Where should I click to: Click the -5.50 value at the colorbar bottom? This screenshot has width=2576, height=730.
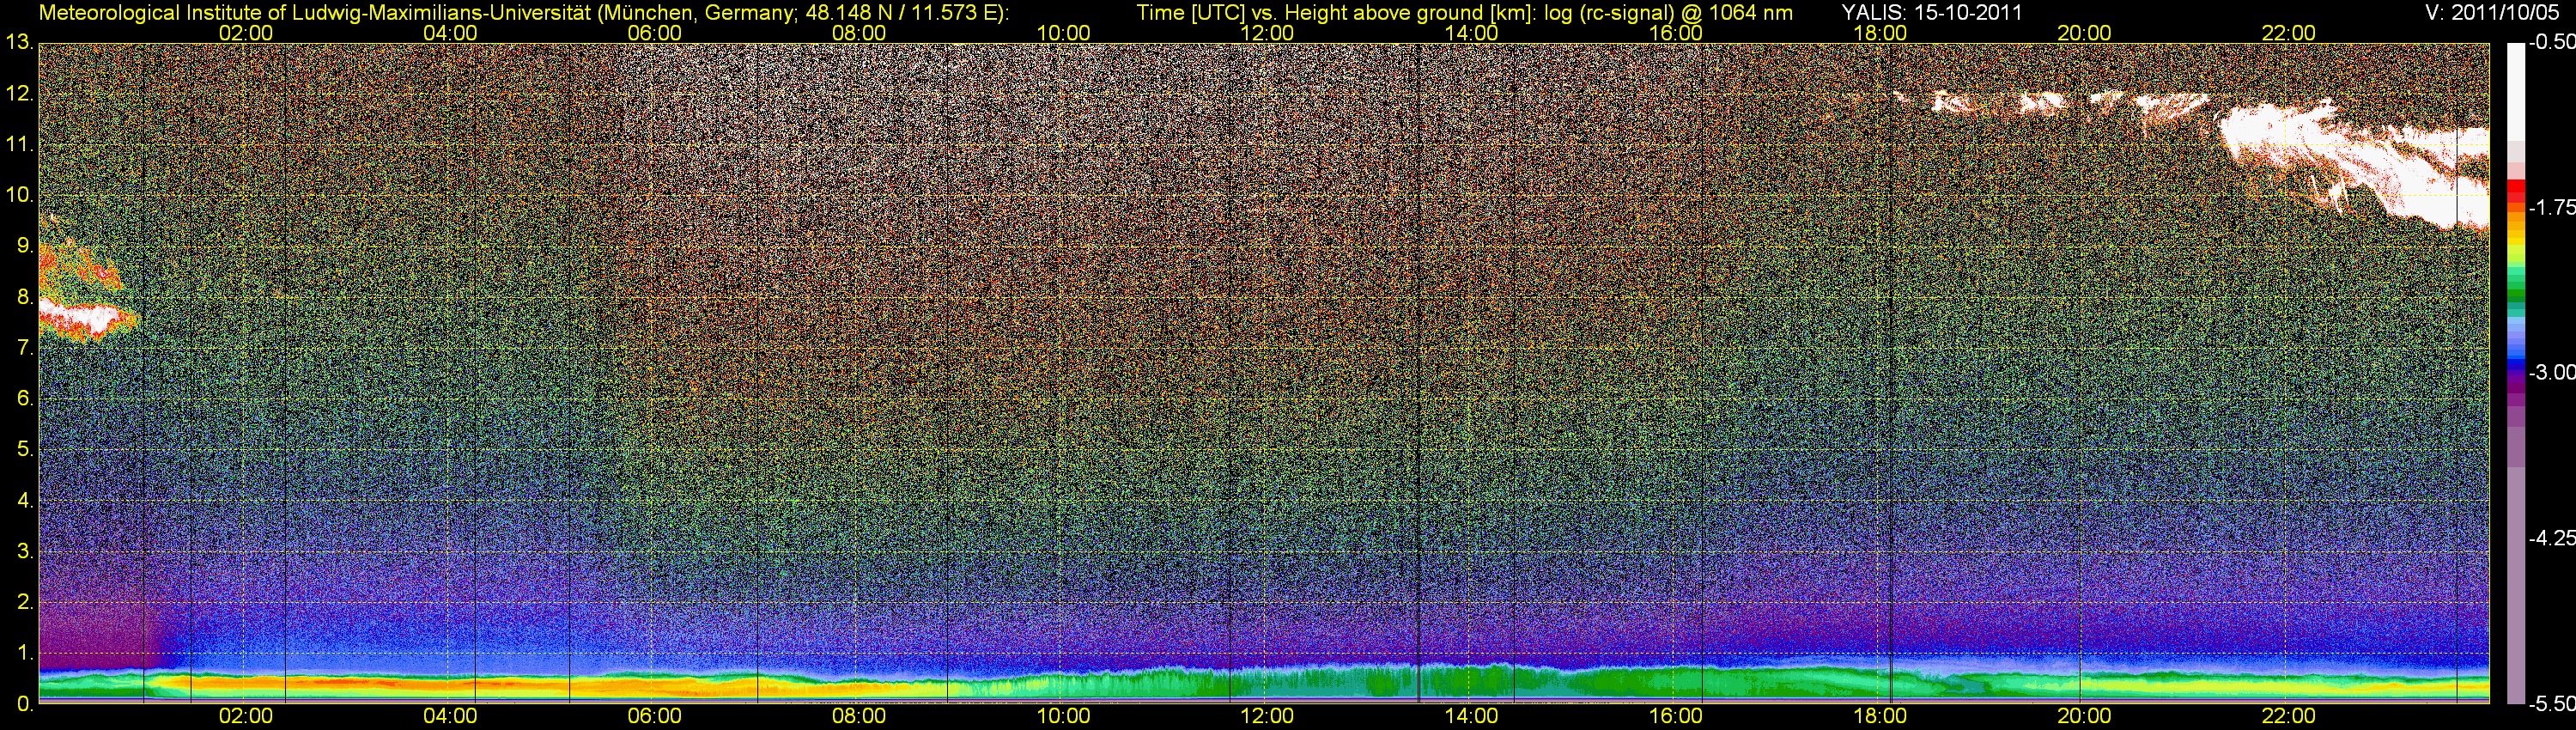pos(2551,703)
